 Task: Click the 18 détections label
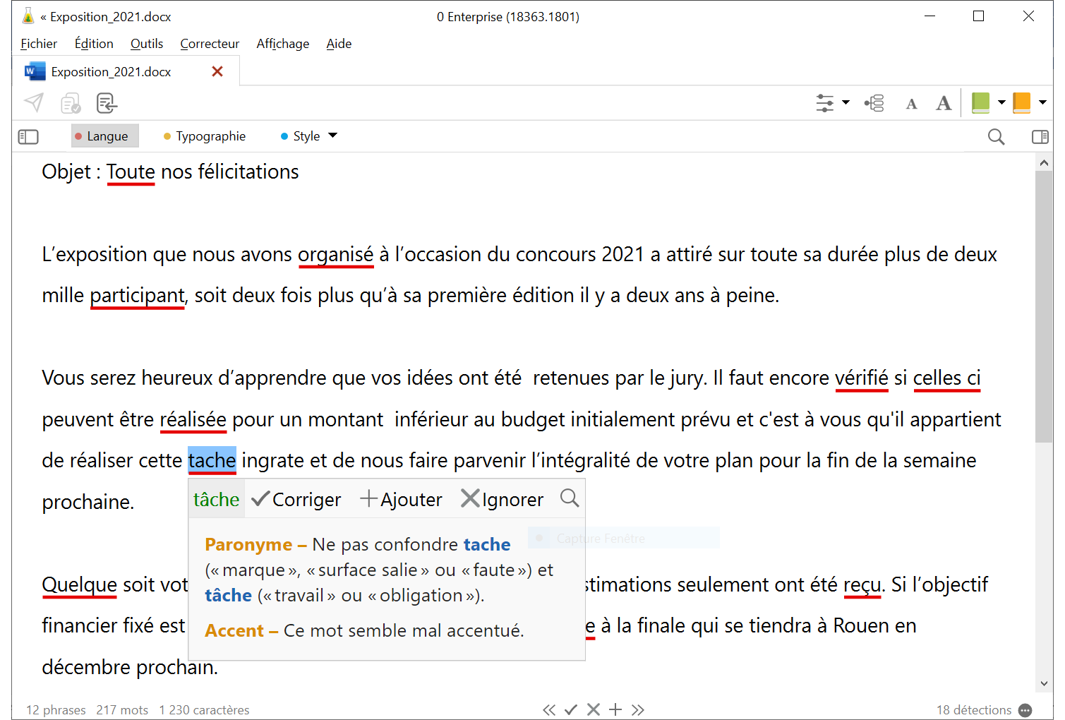pos(974,710)
